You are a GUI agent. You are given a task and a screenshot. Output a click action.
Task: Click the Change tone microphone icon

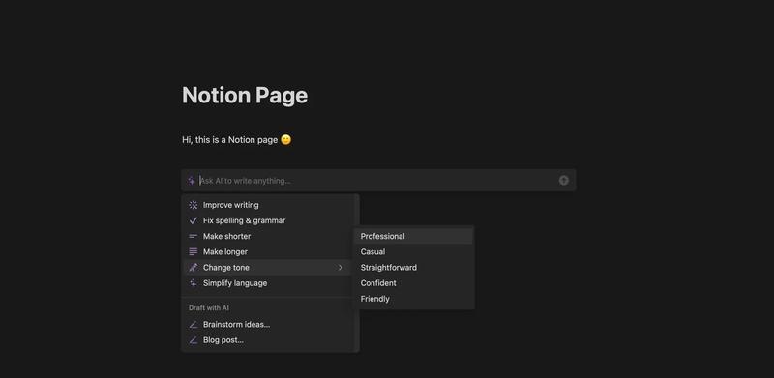point(193,268)
